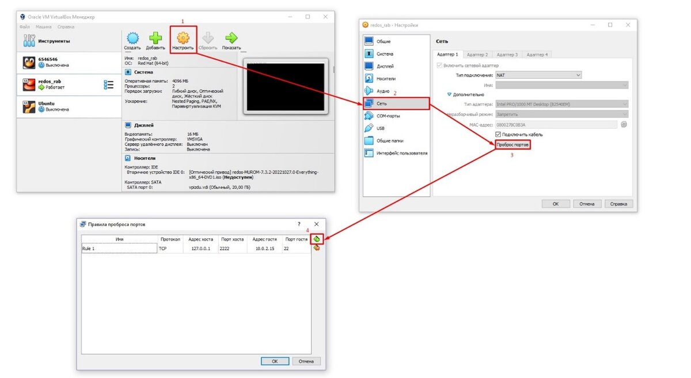Click the Создать (New) toolbar icon
Viewport: 691px width, 378px height.
(132, 39)
